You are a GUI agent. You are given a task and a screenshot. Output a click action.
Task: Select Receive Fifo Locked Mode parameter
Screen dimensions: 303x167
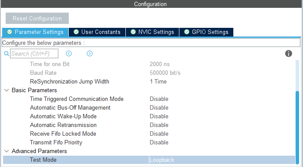click(63, 134)
